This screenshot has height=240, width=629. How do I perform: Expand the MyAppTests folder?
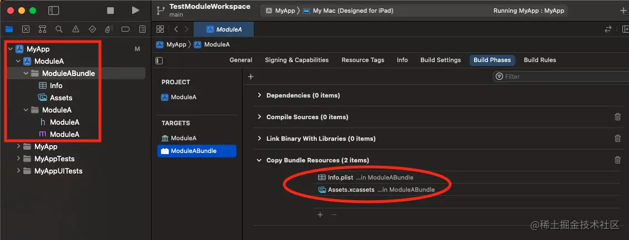point(19,159)
